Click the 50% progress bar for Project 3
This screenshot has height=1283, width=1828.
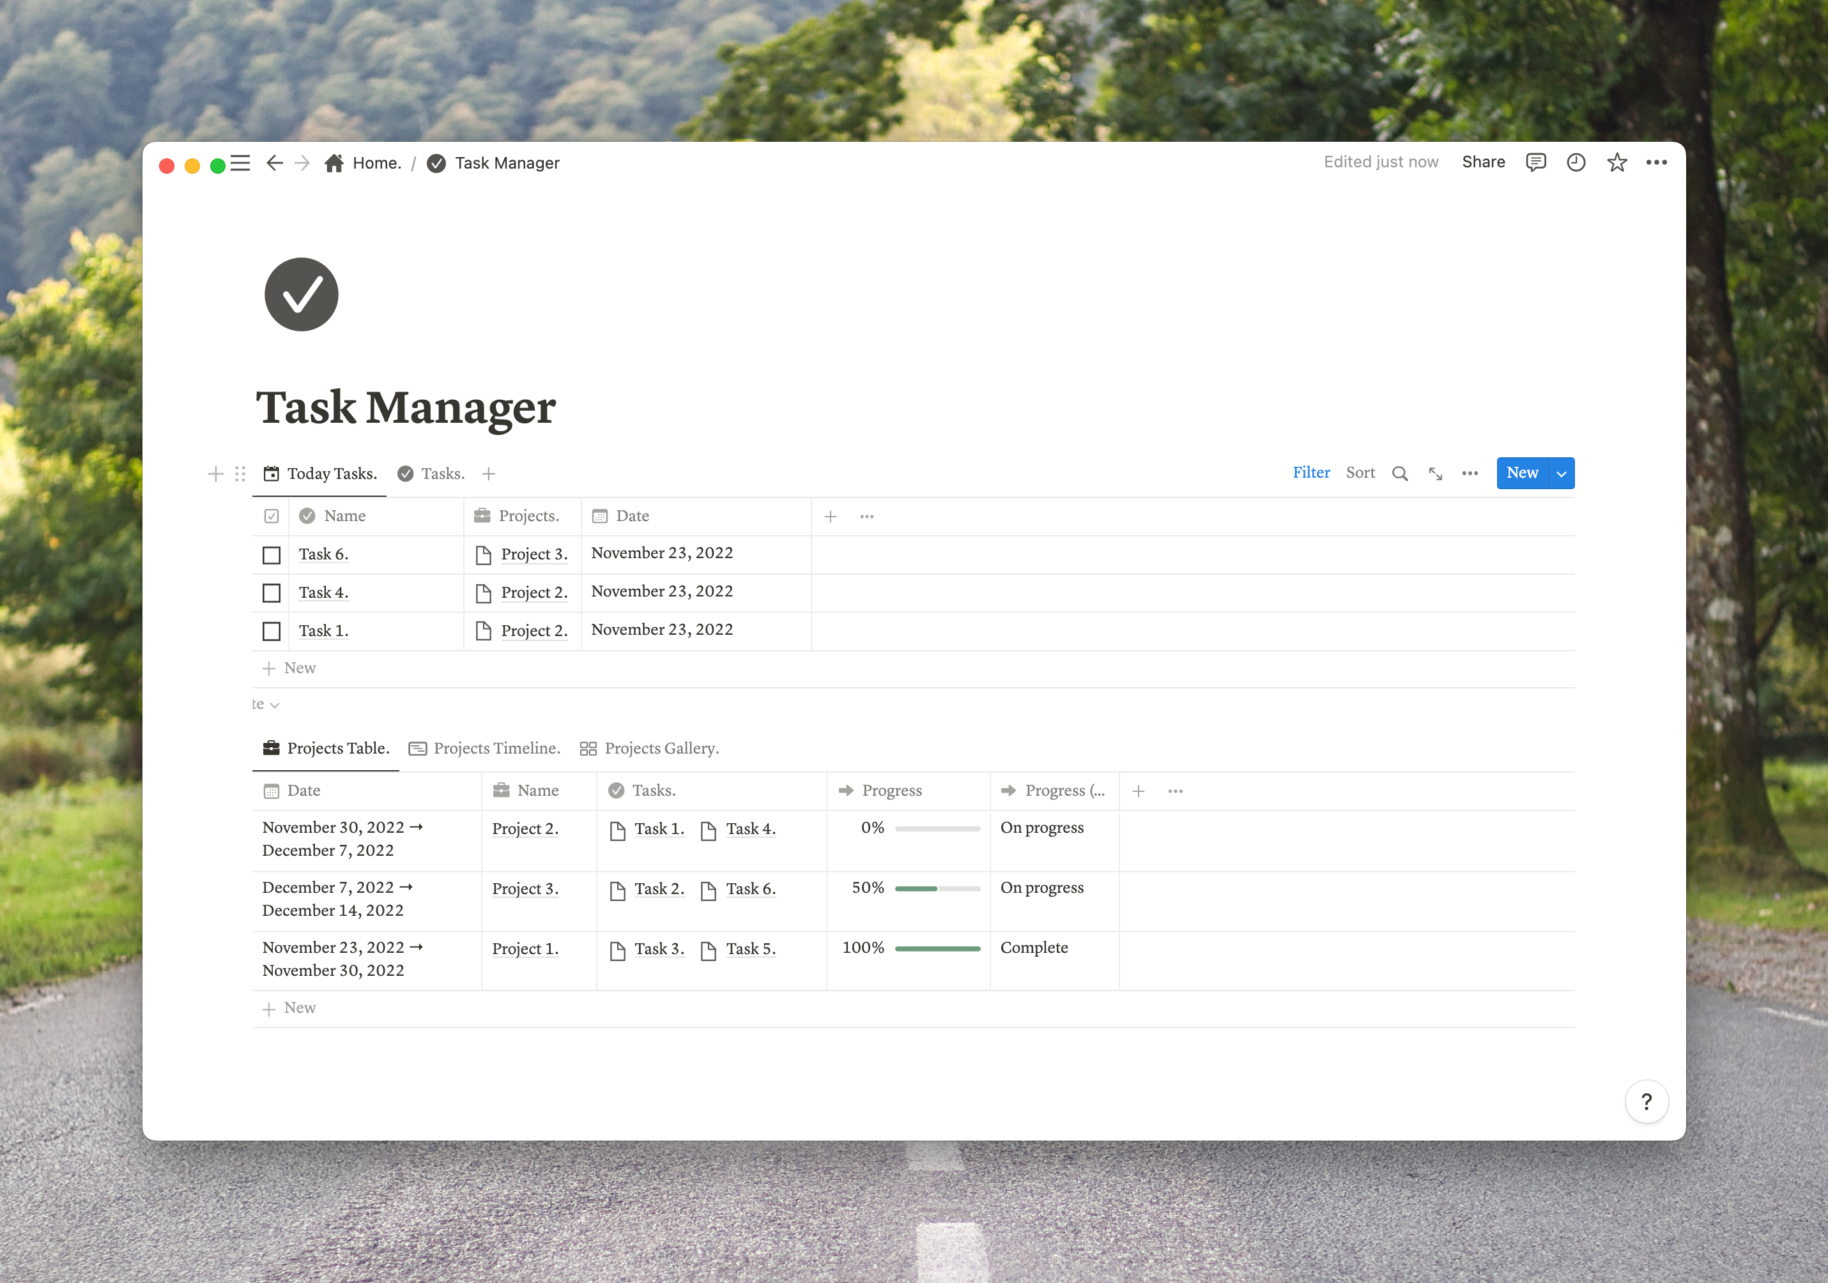[x=937, y=888]
